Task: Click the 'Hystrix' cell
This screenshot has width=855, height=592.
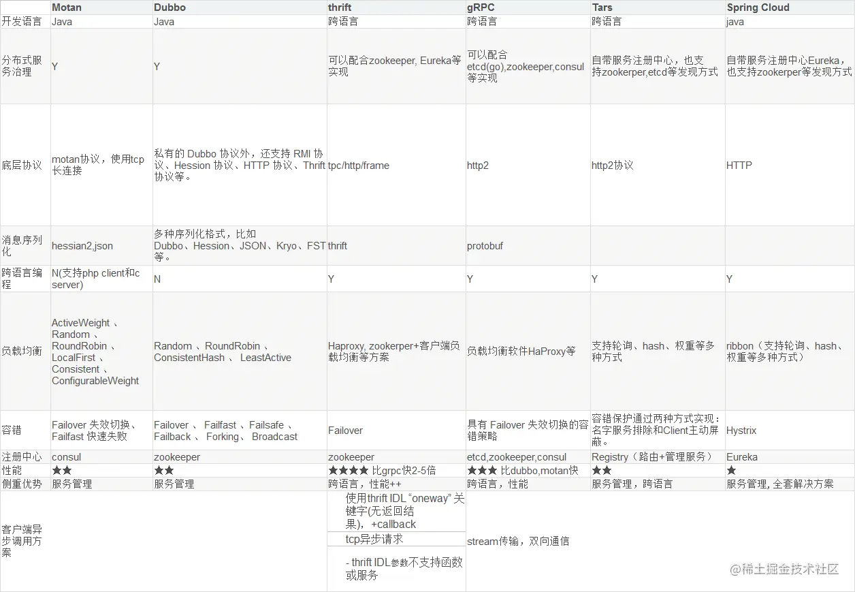Action: (x=741, y=431)
